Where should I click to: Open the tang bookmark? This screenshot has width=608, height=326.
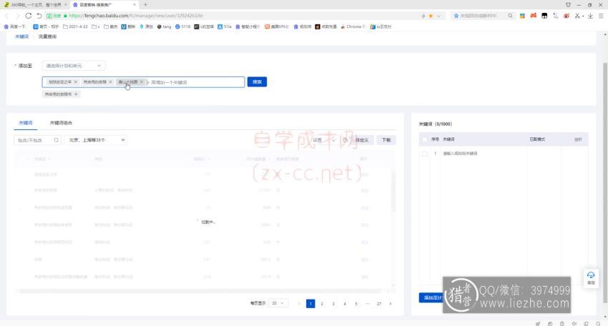coord(164,26)
